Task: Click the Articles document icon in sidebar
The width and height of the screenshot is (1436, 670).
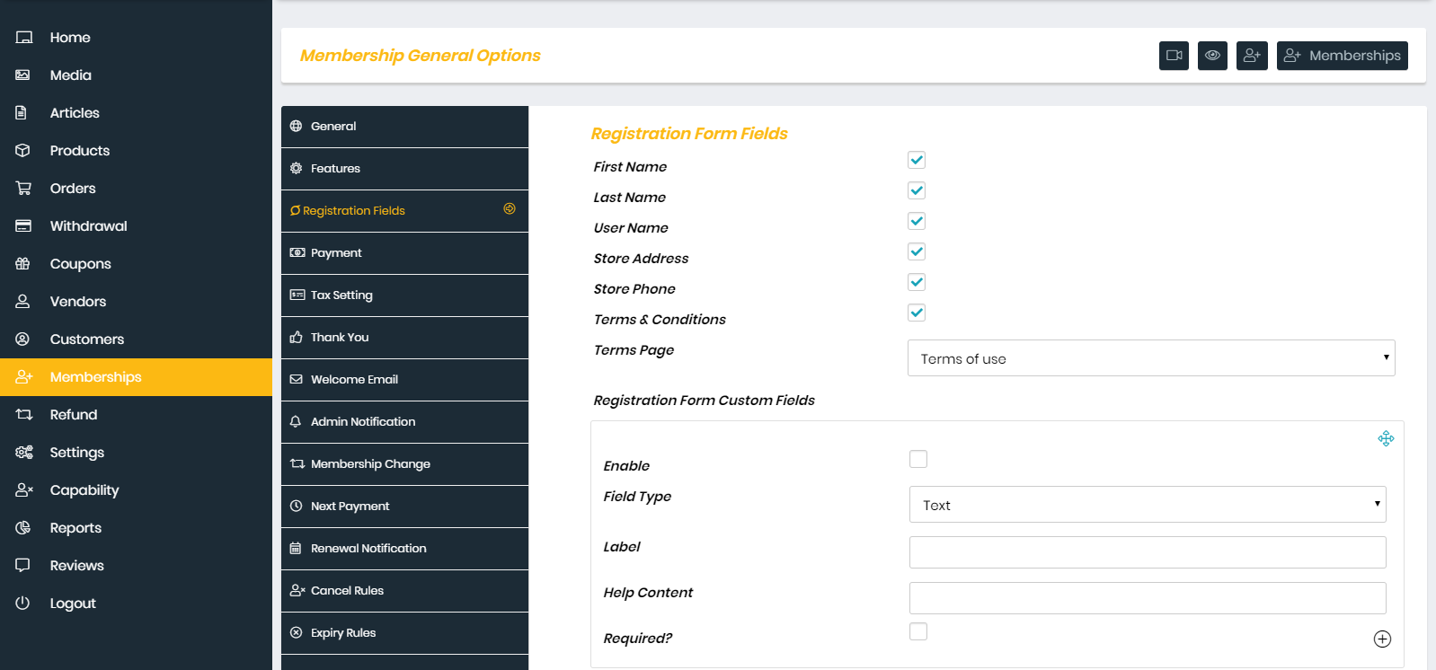Action: tap(22, 113)
